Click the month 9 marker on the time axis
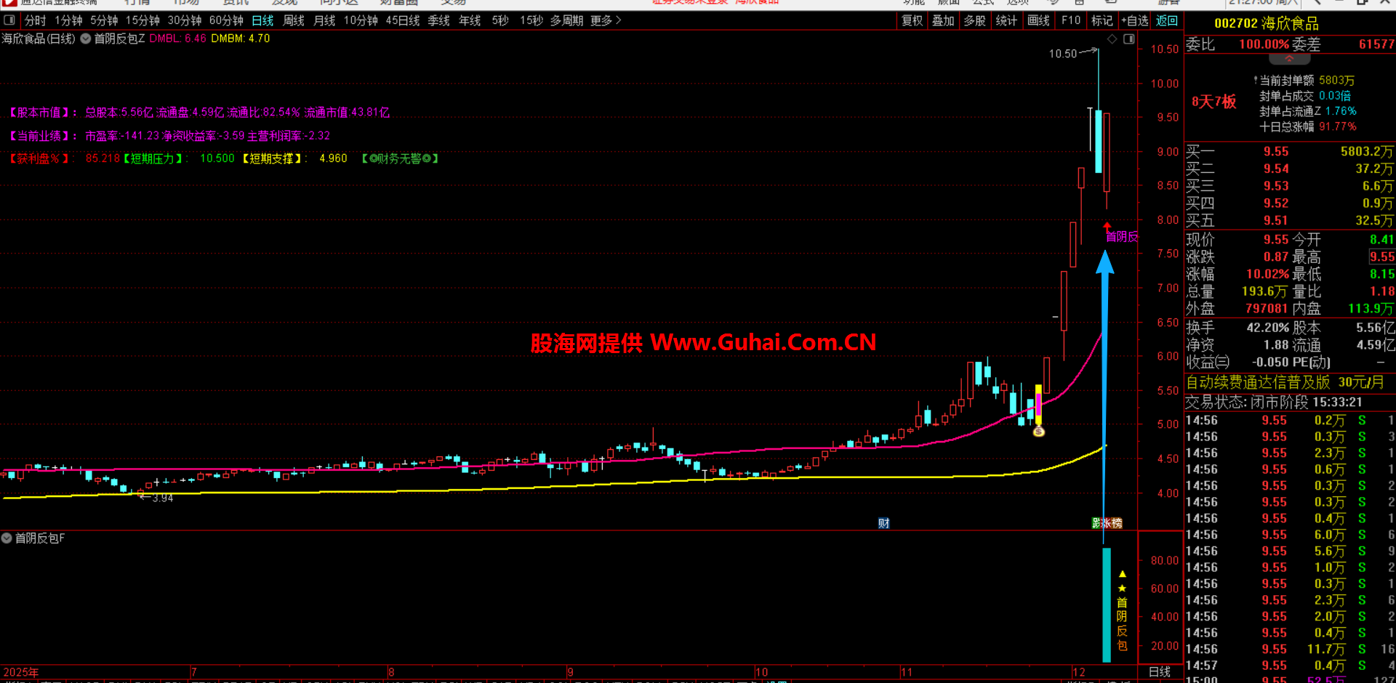Screen dimensions: 1396x683 tap(570, 672)
